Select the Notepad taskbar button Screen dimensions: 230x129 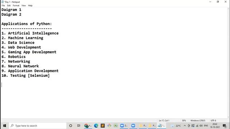coord(161,126)
